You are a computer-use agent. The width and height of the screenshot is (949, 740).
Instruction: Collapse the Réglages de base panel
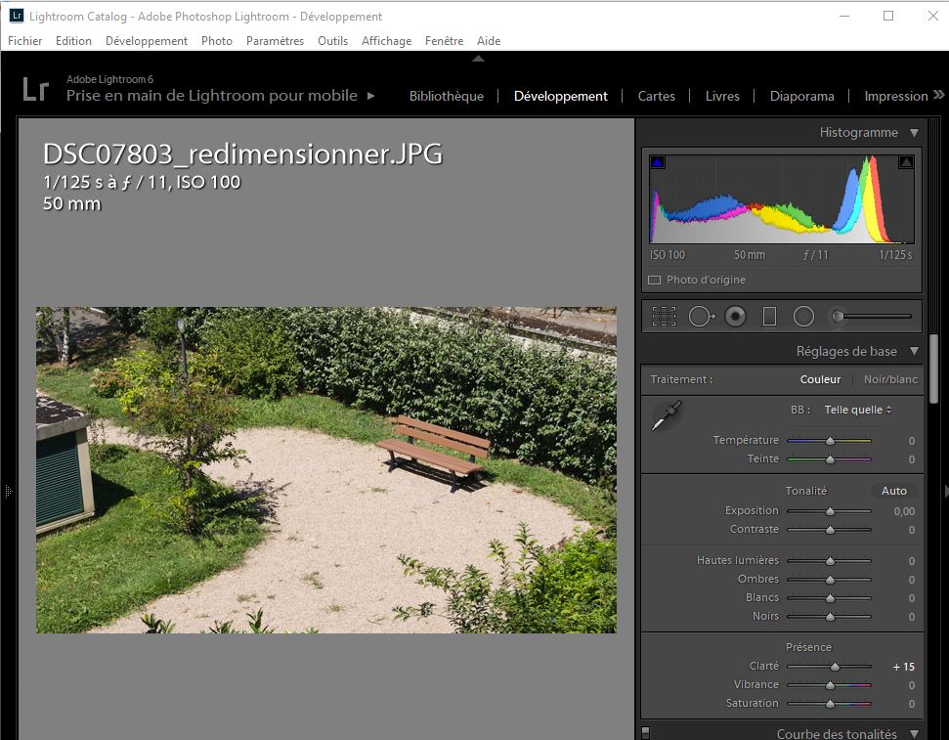pyautogui.click(x=914, y=351)
